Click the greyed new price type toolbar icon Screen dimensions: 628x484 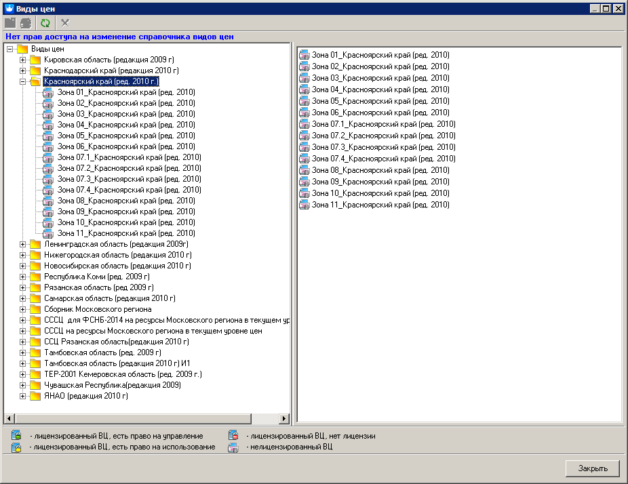(x=26, y=23)
